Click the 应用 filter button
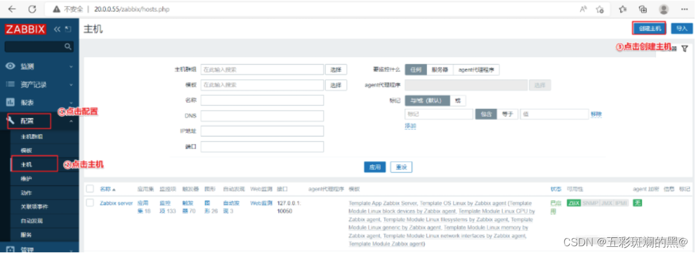697x254 pixels. 375,167
